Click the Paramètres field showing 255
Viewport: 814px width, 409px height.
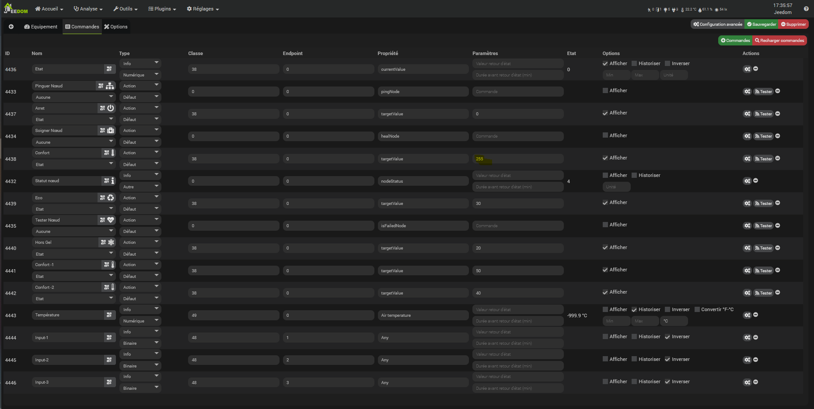(517, 159)
